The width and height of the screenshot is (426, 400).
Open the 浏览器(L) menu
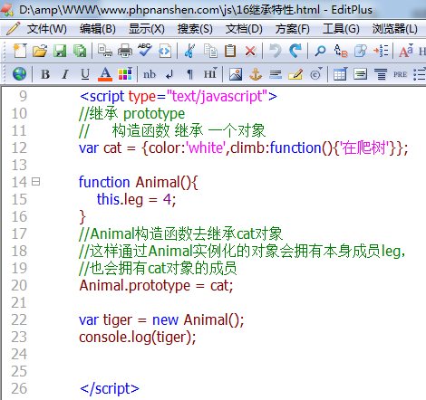click(394, 29)
